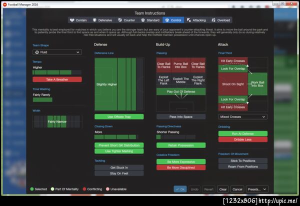This screenshot has height=206, width=300.
Task: Enable Stay On Feet tackling
Action: 119,173
